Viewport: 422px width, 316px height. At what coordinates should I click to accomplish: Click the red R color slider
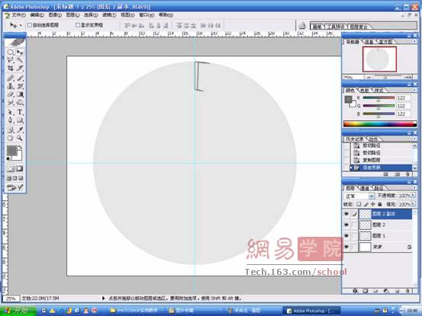click(379, 98)
